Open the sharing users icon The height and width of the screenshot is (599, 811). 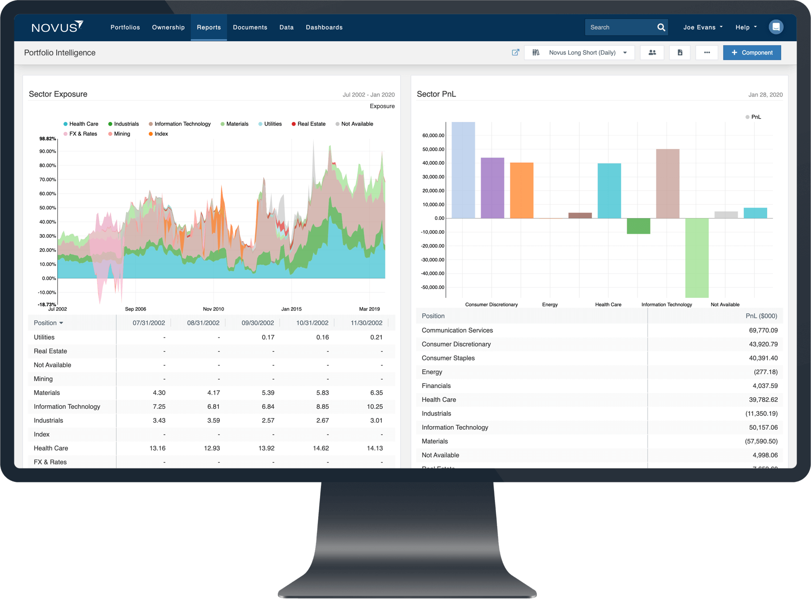(x=652, y=52)
